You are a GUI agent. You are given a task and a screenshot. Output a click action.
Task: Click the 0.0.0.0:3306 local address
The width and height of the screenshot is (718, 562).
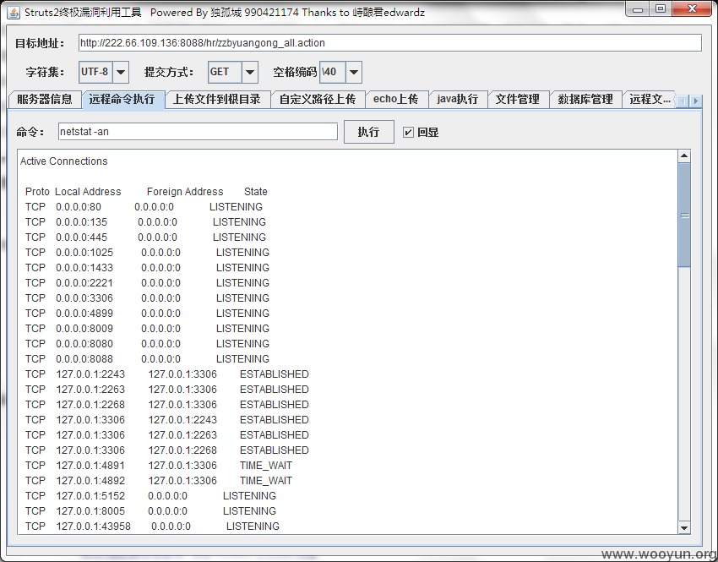[x=84, y=297]
